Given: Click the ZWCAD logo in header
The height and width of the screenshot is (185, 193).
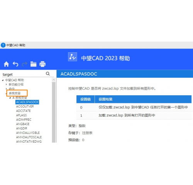Looking at the screenshot, I should 73,57.
